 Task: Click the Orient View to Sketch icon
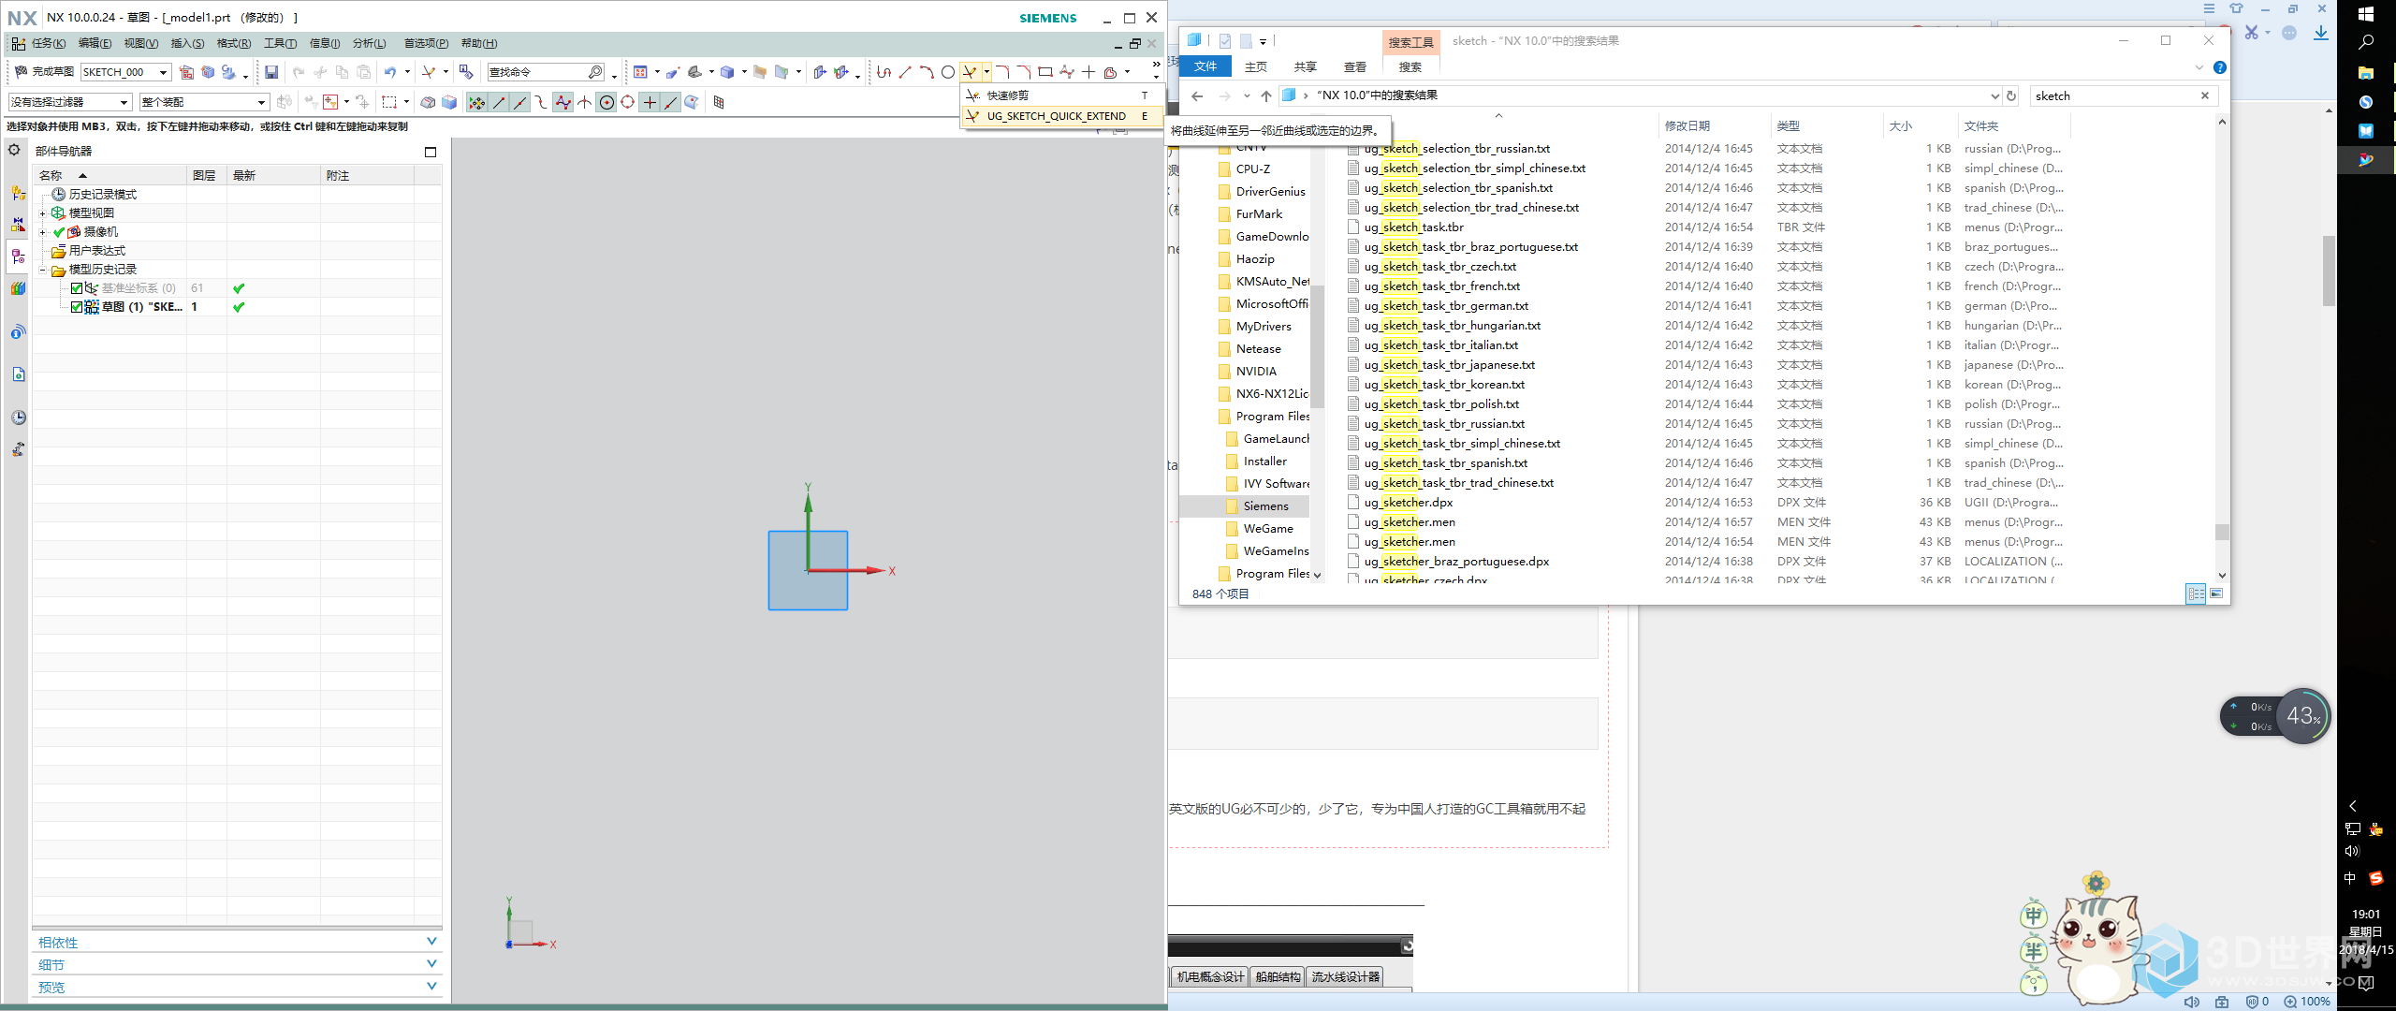point(186,72)
